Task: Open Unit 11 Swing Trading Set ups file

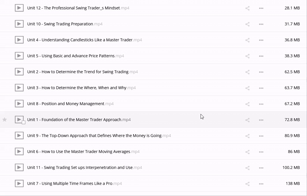Action: (80, 168)
